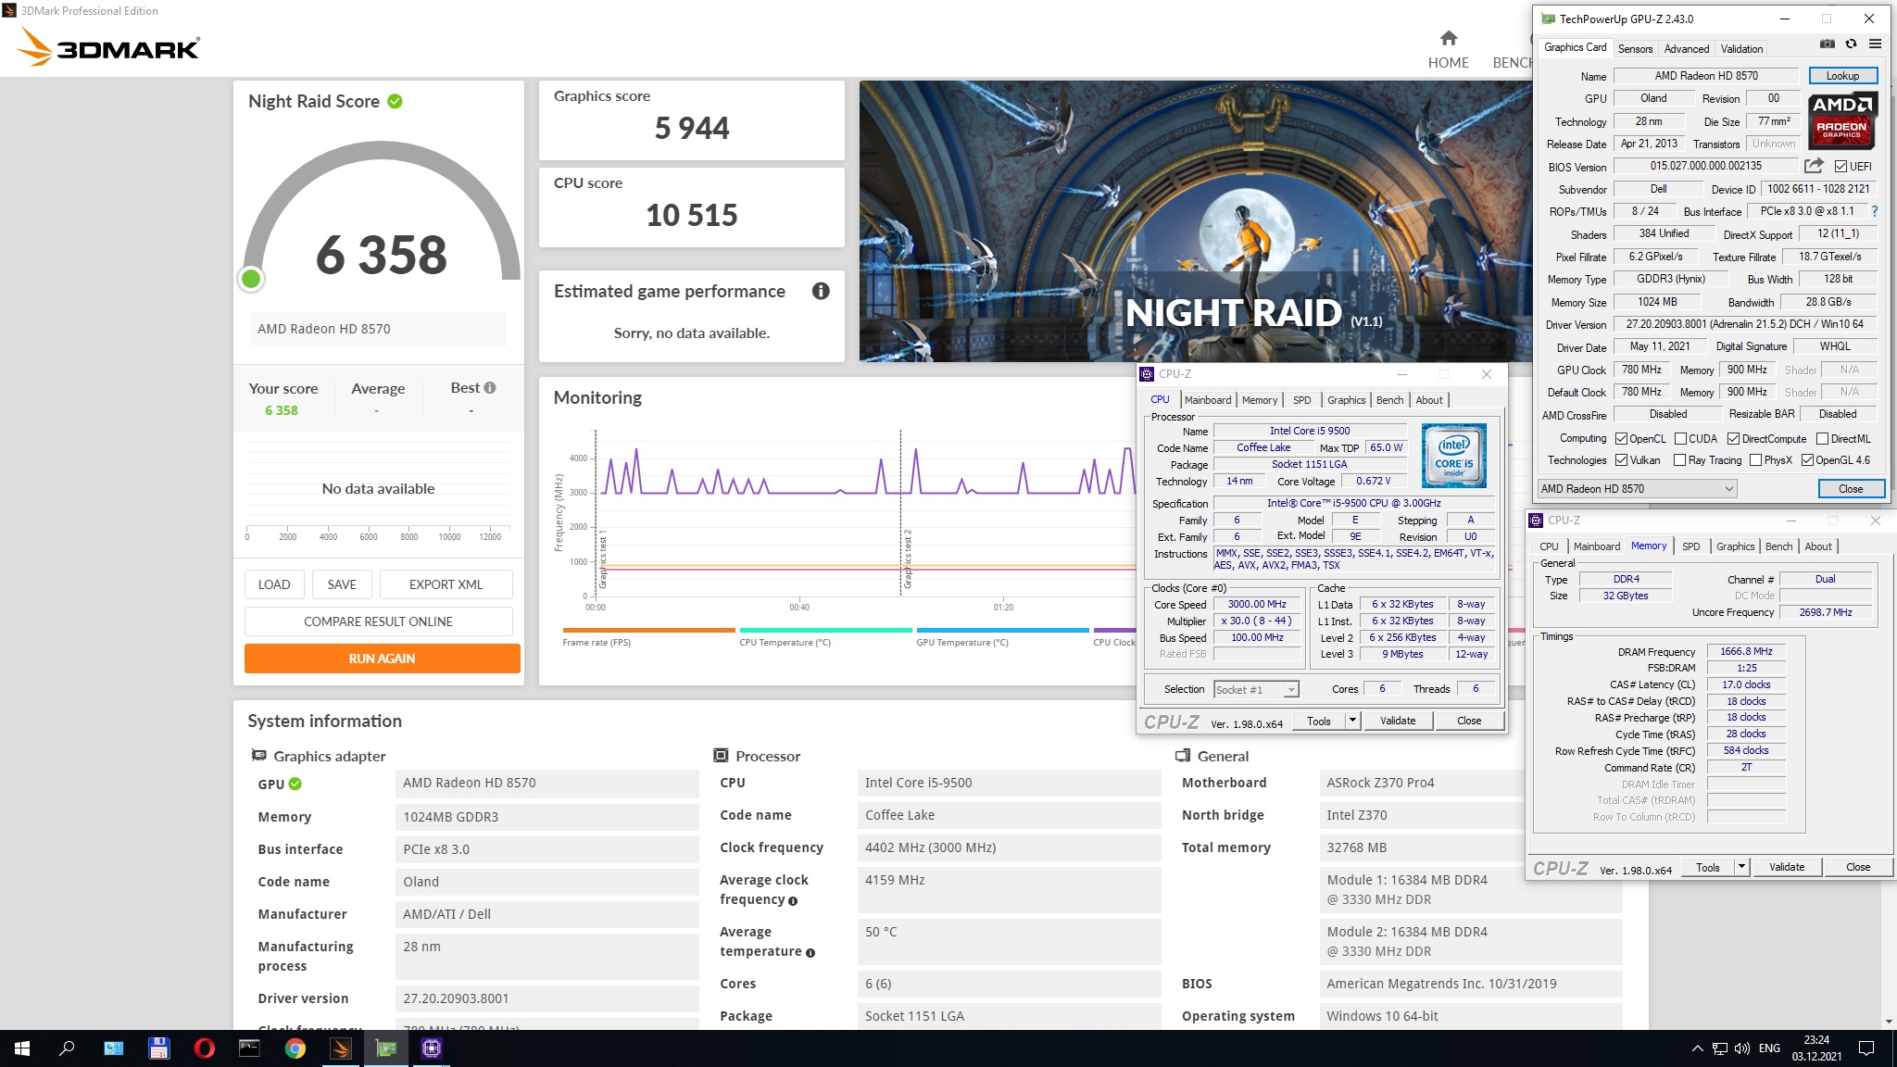Toggle the DirectML checkbox
The width and height of the screenshot is (1897, 1067).
(1822, 439)
